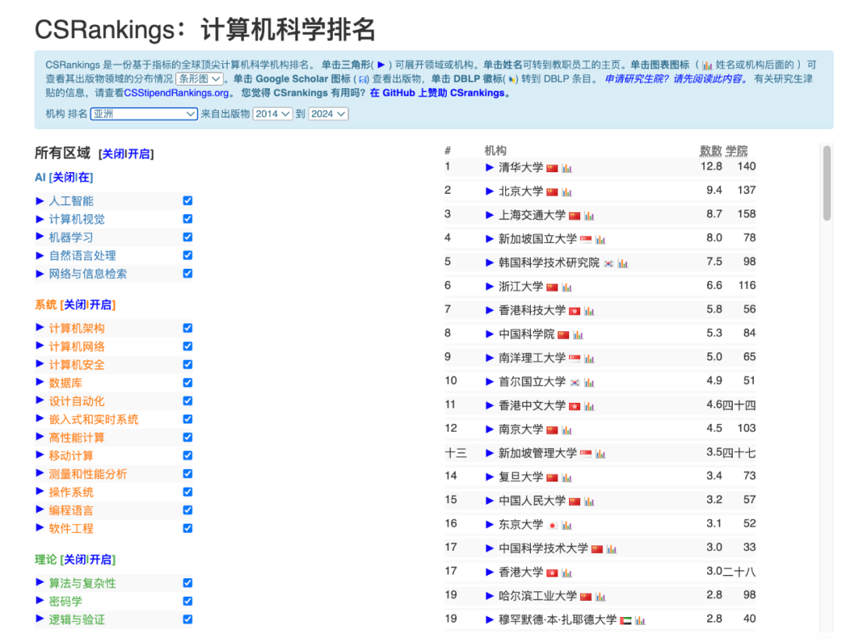The height and width of the screenshot is (642, 842).
Task: Click the Singapore flag beside 新加坡国立大学
Action: click(x=586, y=238)
